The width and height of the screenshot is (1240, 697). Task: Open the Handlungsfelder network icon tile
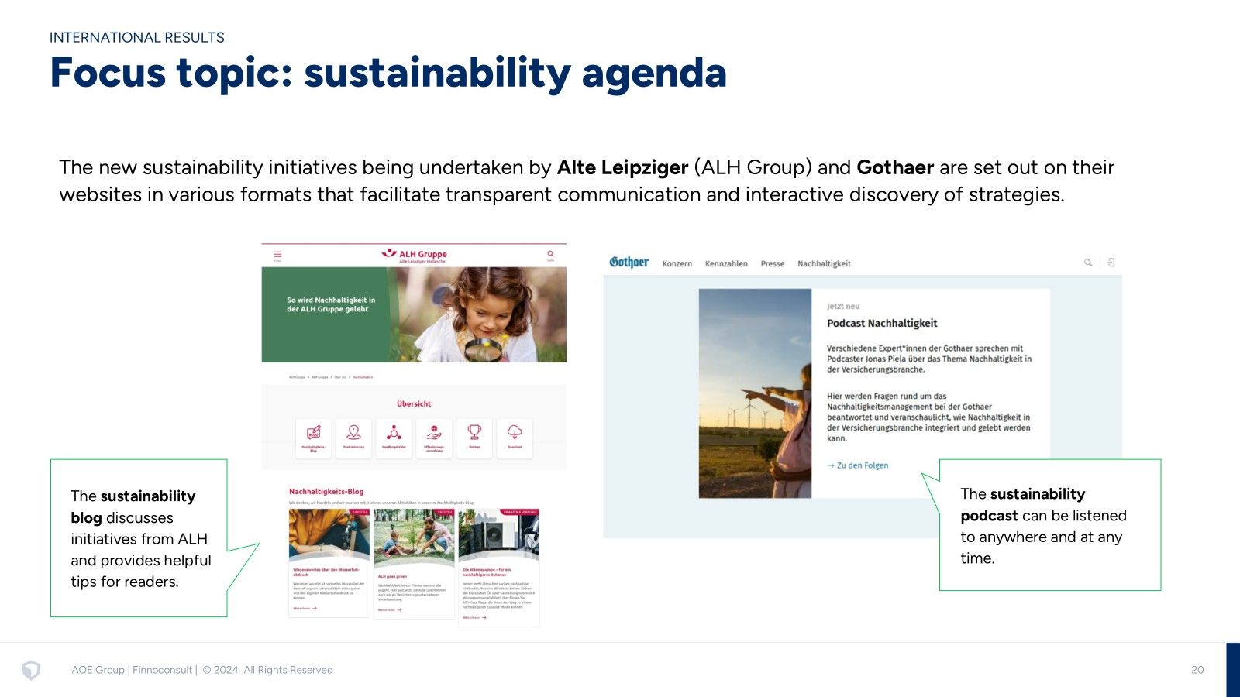pyautogui.click(x=394, y=438)
